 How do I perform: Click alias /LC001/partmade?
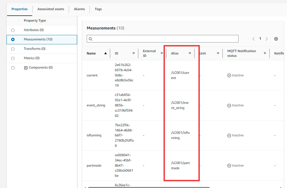(x=180, y=166)
